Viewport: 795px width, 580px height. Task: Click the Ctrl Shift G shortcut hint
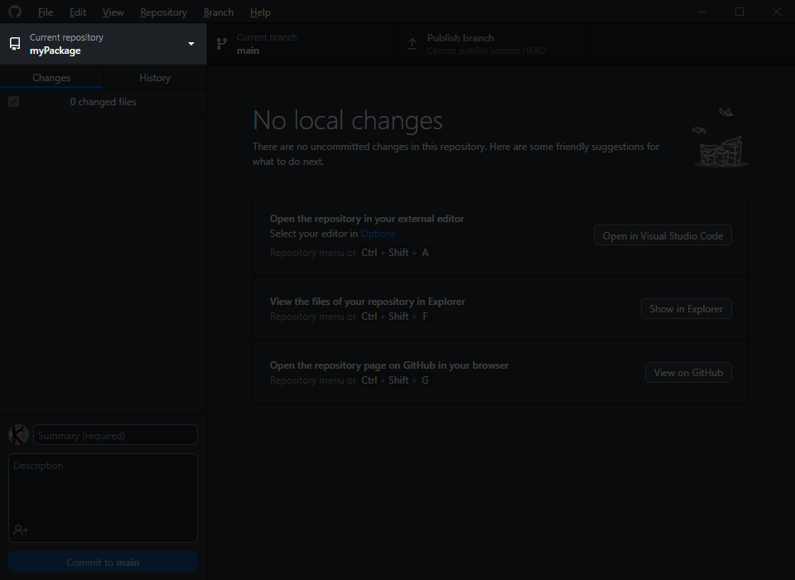pyautogui.click(x=395, y=380)
